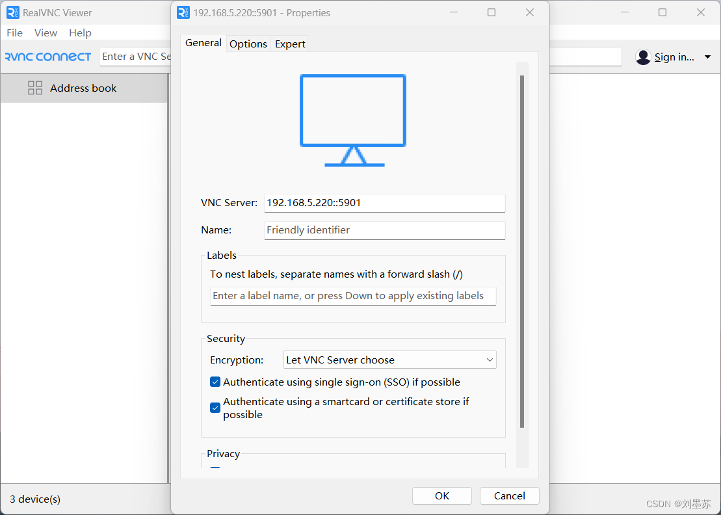Click the blue monitor illustration in Properties
The image size is (721, 515).
[353, 120]
